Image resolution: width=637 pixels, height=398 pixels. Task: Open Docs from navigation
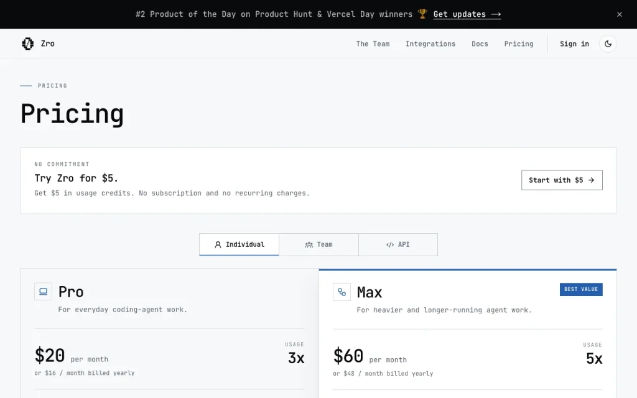pos(480,44)
